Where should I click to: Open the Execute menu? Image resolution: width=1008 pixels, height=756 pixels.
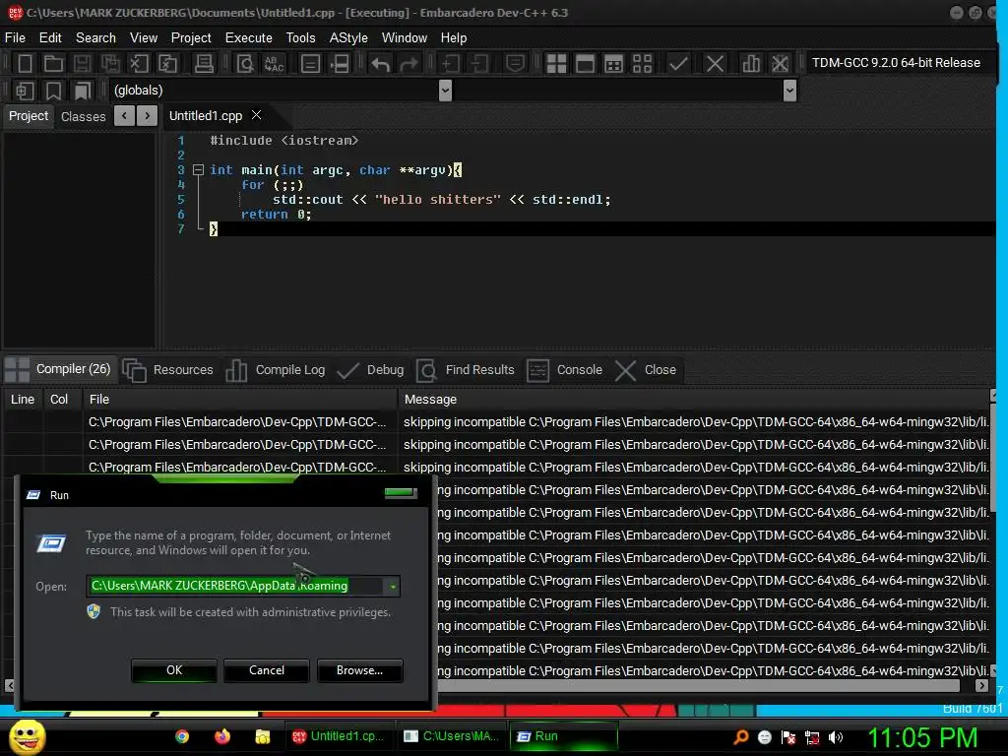249,38
